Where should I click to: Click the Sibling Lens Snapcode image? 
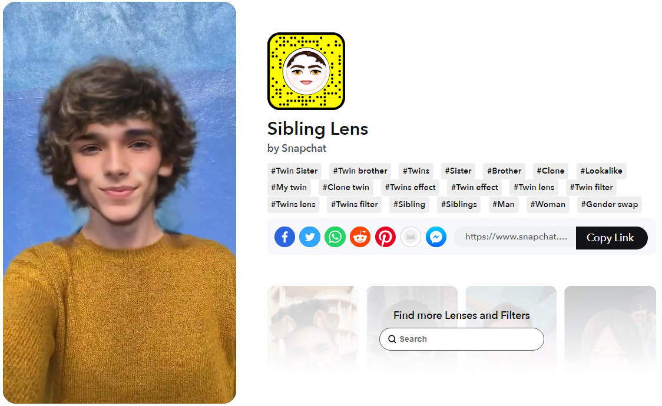[x=306, y=71]
